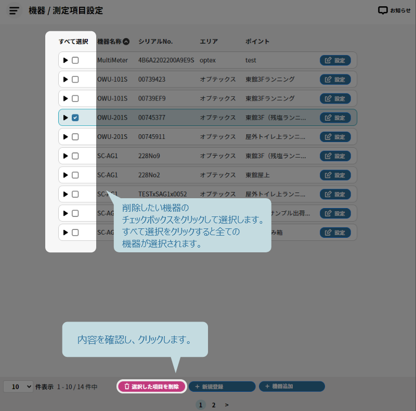The height and width of the screenshot is (411, 416).
Task: Click the 機器追加 button
Action: (x=292, y=387)
